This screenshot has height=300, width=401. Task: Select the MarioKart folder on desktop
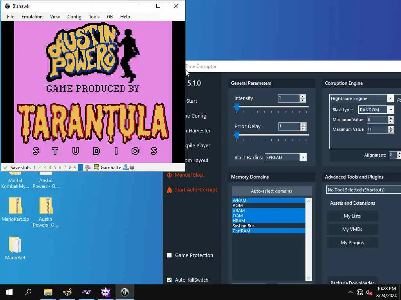tap(15, 248)
